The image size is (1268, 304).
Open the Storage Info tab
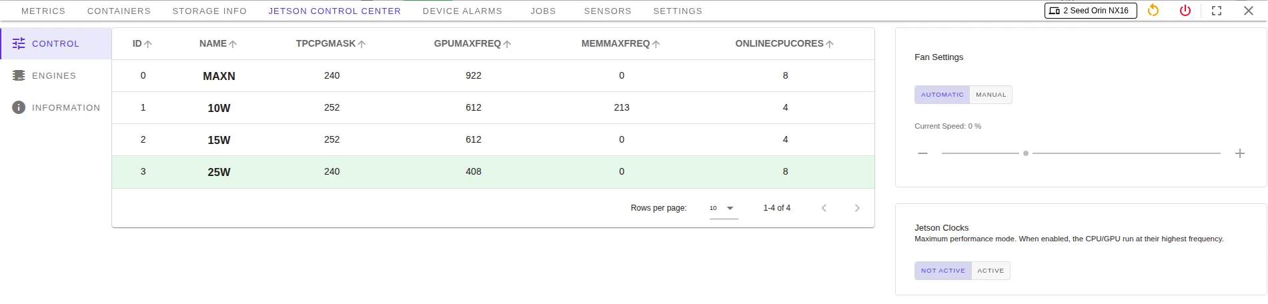(x=209, y=11)
